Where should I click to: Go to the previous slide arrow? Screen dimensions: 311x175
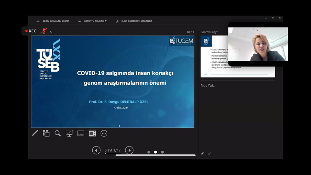coord(96,150)
